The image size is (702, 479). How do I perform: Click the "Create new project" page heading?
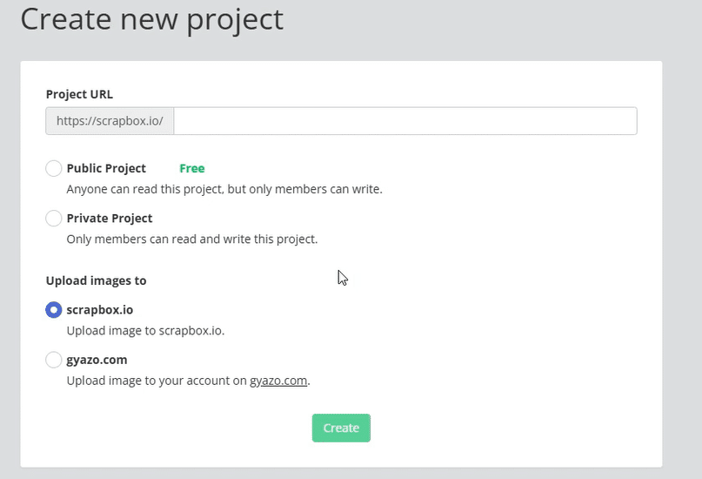151,19
